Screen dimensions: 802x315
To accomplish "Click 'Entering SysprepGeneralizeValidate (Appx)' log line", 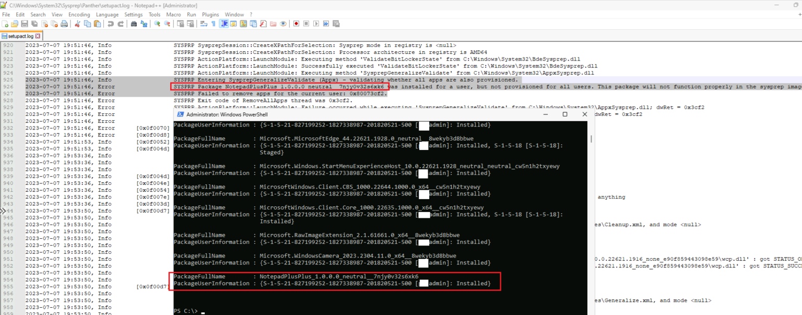I will [x=346, y=80].
